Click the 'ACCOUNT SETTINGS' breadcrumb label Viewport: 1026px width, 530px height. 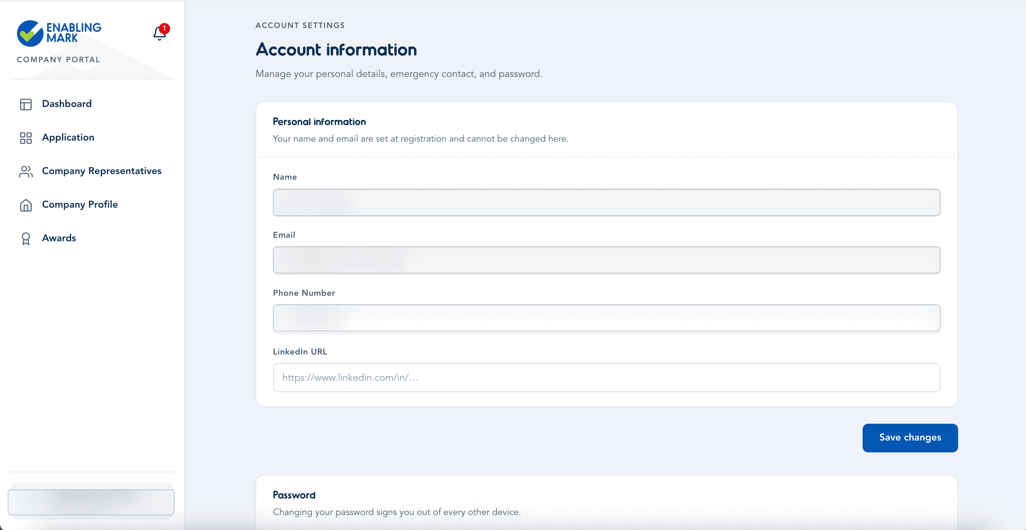point(300,25)
